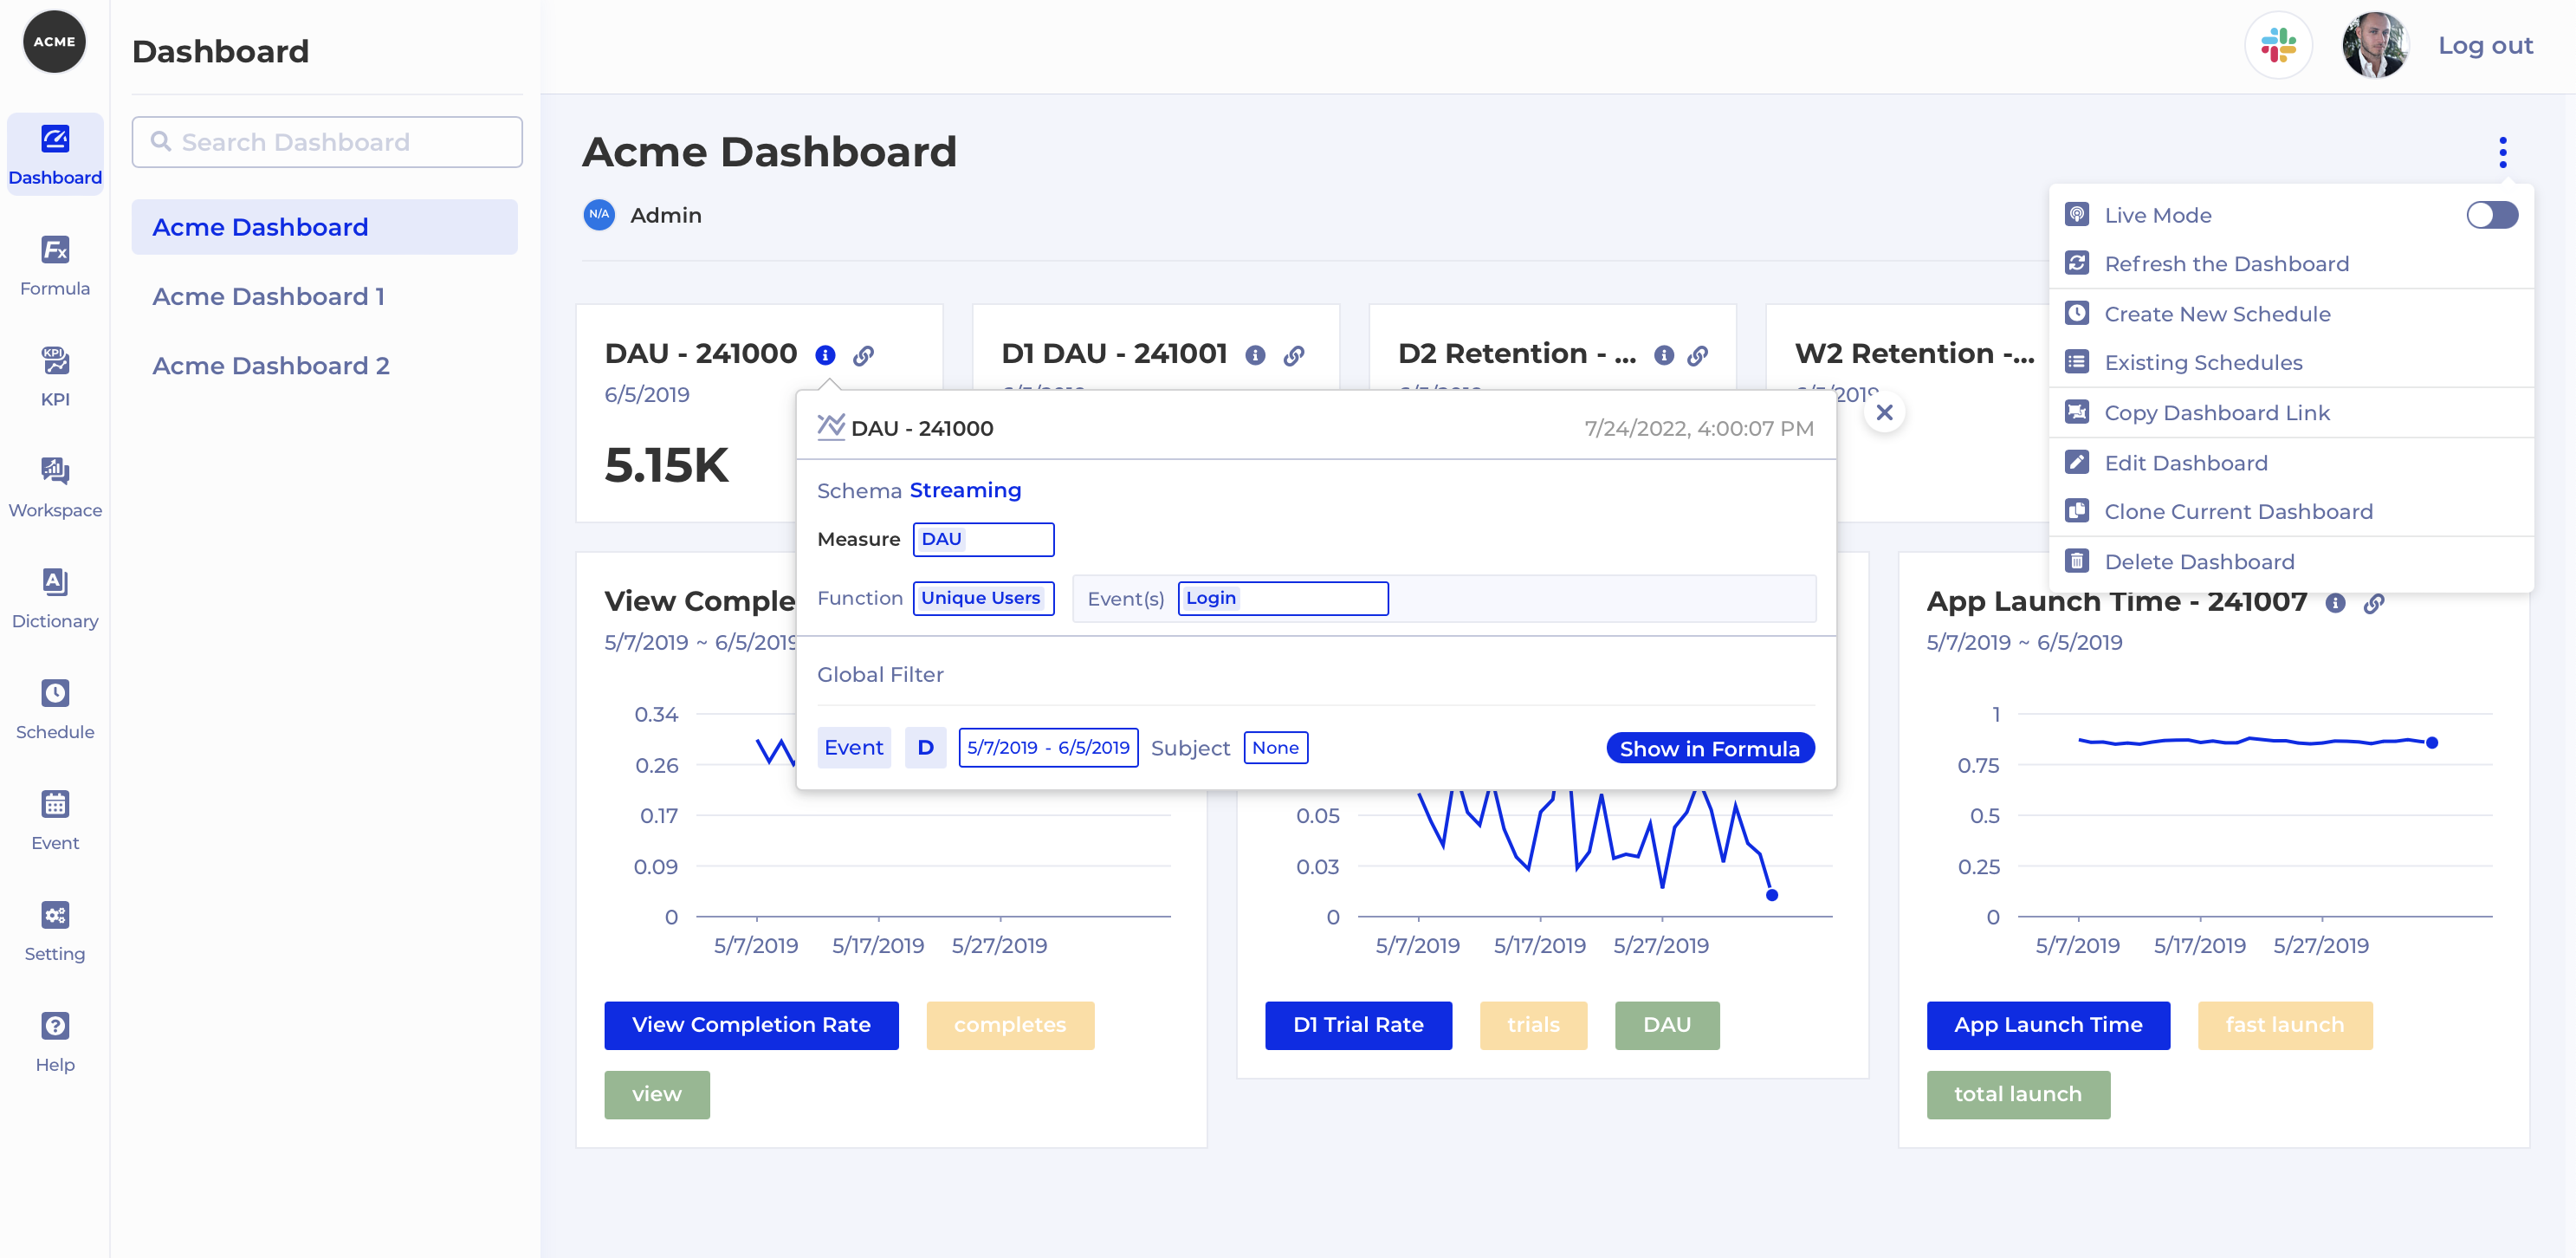Open the Function Unique Users dropdown
This screenshot has height=1258, width=2576.
pyautogui.click(x=982, y=598)
